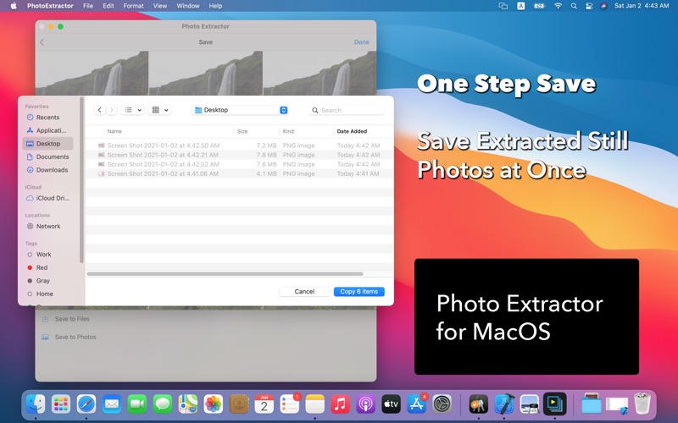Open the Edit menu
Viewport: 678px width, 423px height.
tap(108, 6)
